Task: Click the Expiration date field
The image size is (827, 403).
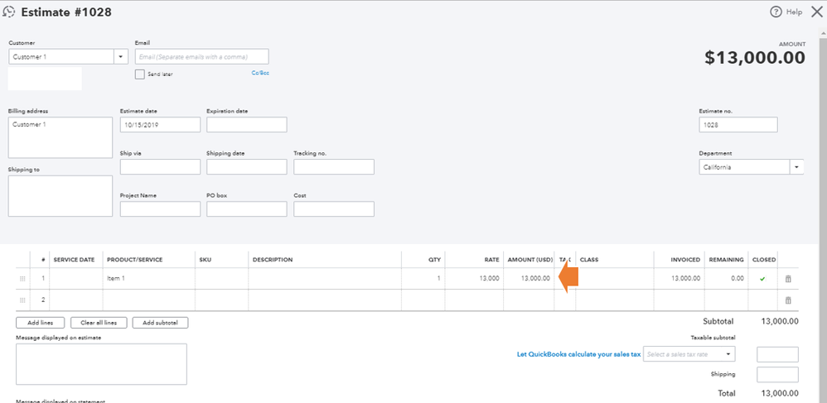Action: [x=247, y=125]
